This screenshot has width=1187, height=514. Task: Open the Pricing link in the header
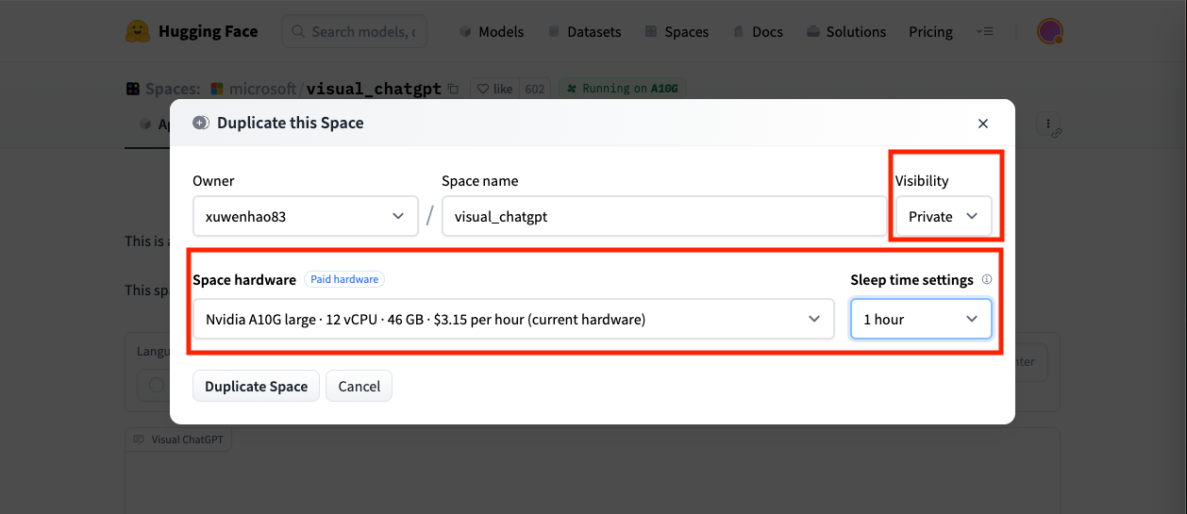click(930, 31)
